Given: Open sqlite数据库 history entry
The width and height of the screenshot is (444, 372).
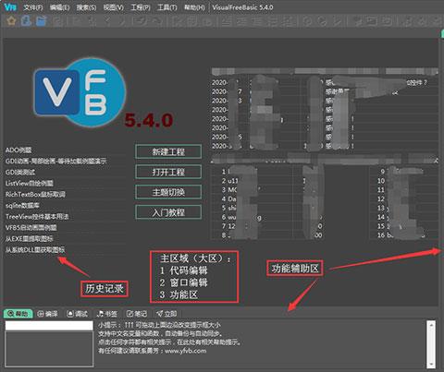Looking at the screenshot, I should 22,205.
